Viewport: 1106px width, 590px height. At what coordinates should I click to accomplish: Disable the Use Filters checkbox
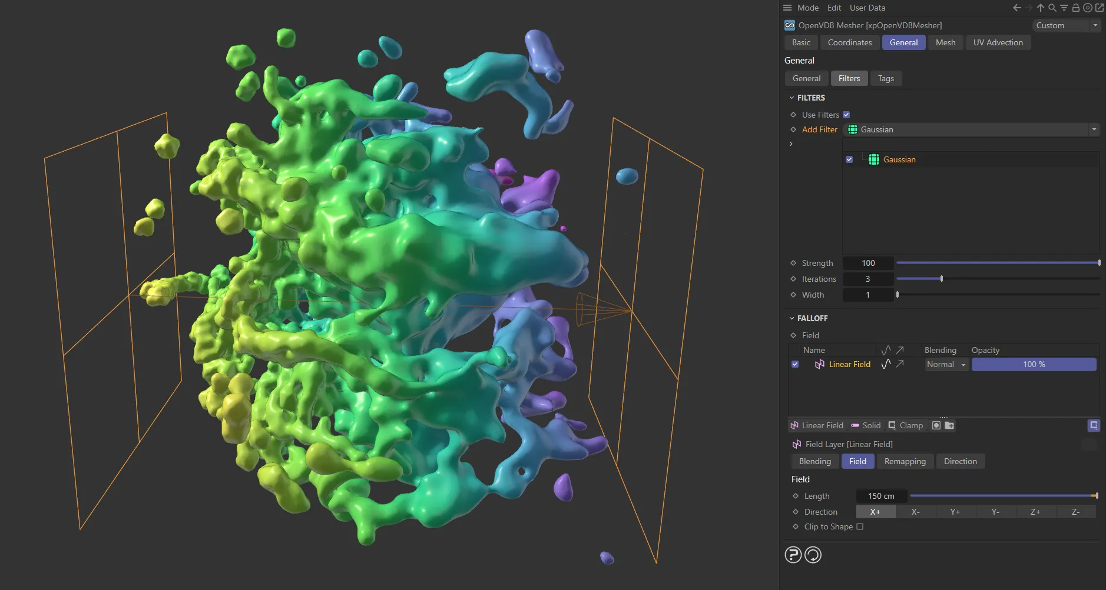846,114
